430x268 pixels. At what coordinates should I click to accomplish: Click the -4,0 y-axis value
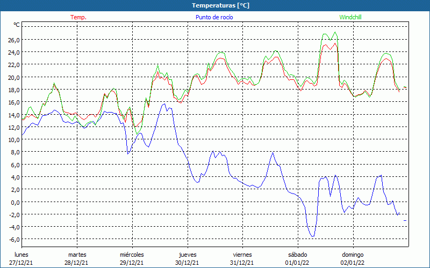click(14, 227)
